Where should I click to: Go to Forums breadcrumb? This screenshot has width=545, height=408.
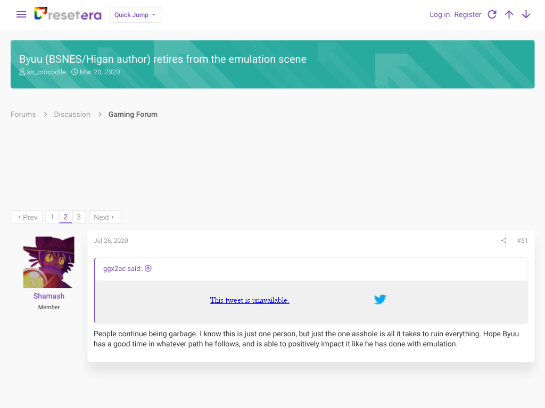pyautogui.click(x=23, y=115)
